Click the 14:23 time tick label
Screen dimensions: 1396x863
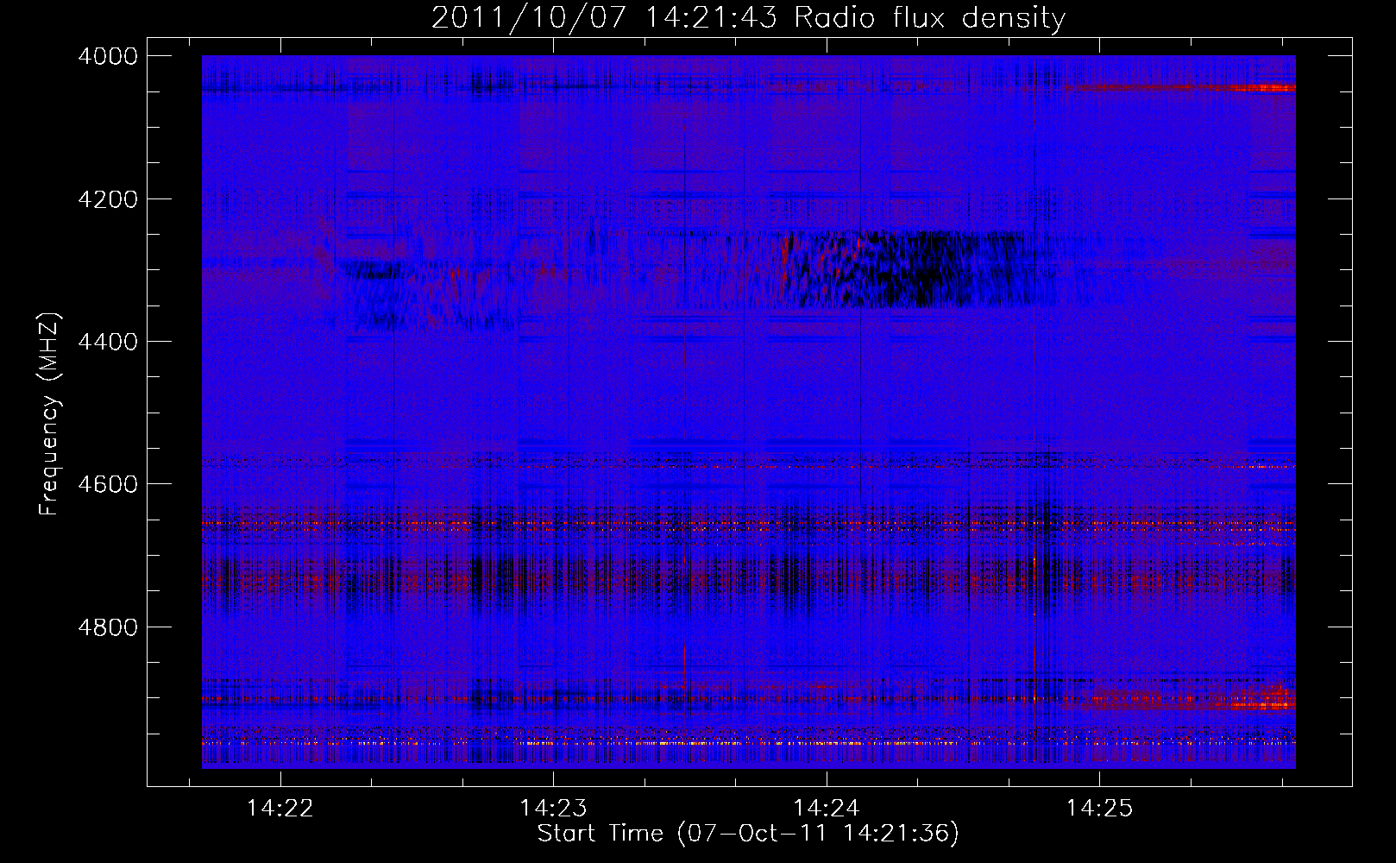pyautogui.click(x=553, y=808)
